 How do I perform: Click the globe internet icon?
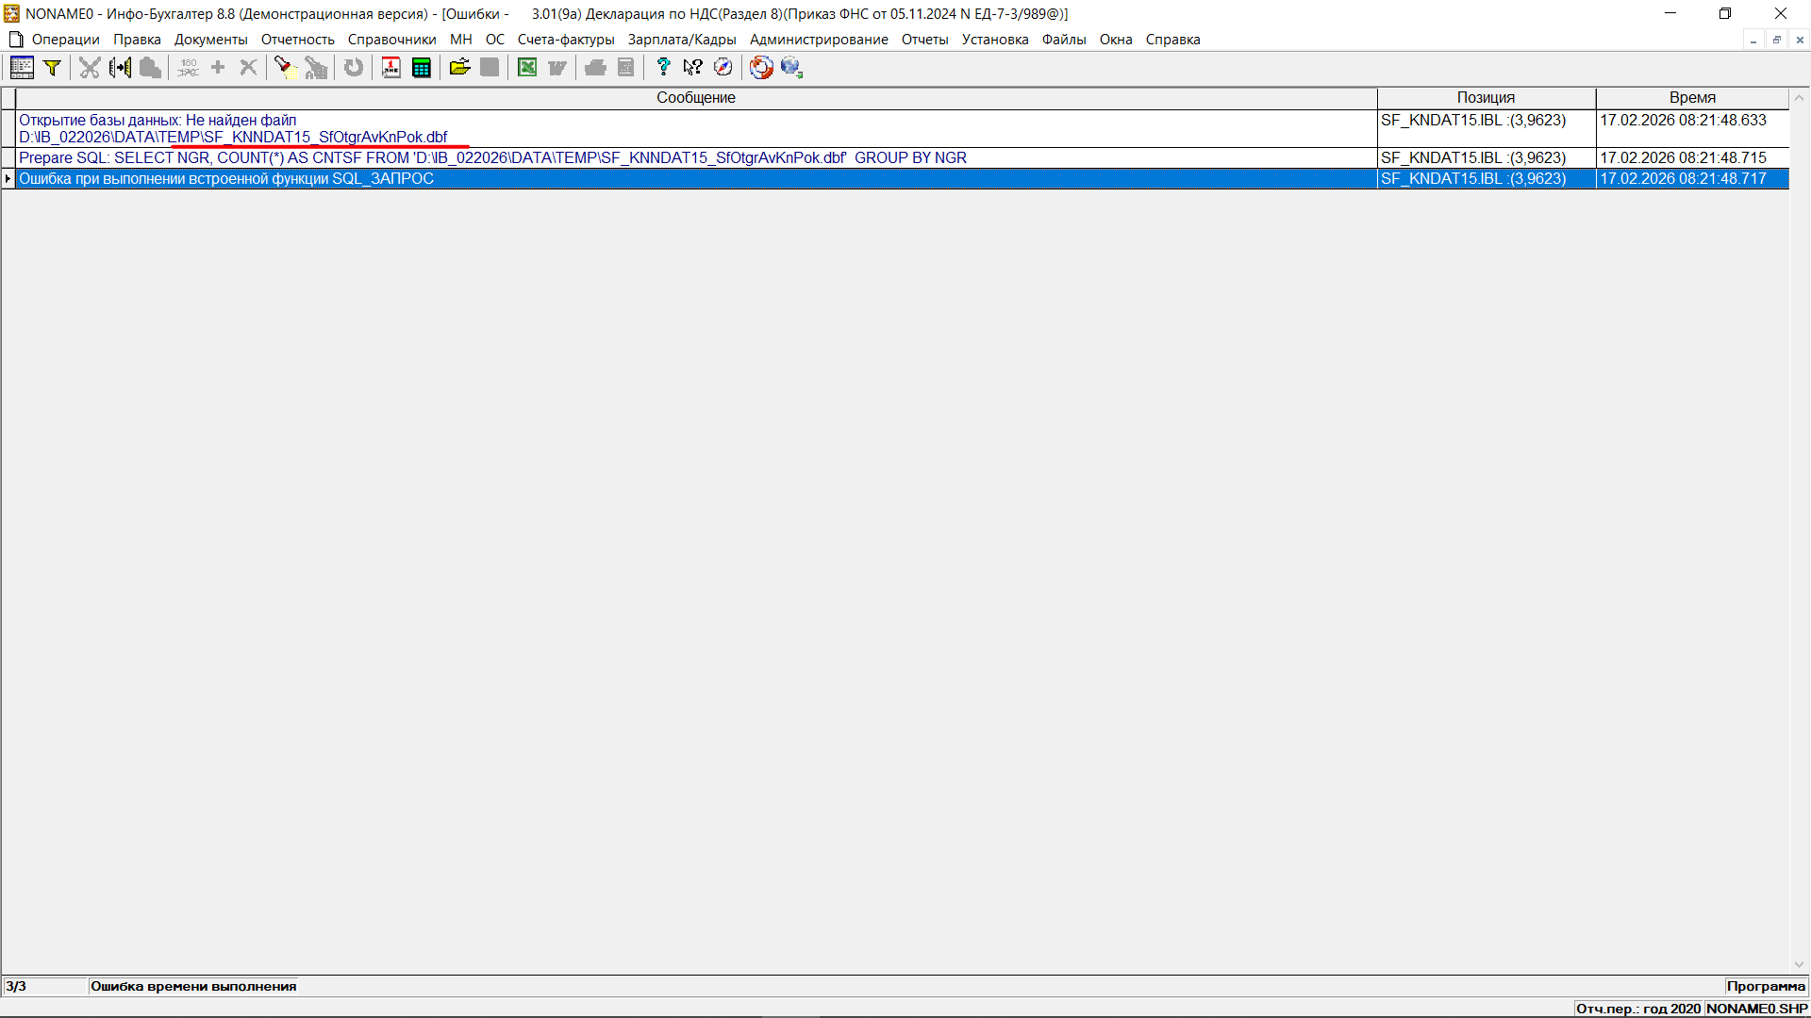pos(791,67)
